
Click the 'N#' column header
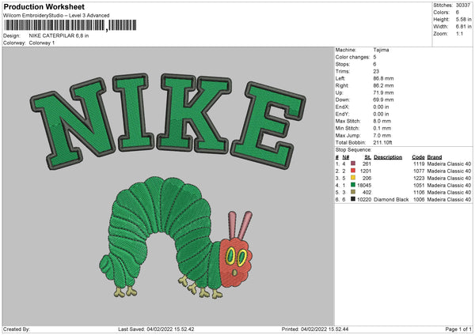(x=346, y=157)
